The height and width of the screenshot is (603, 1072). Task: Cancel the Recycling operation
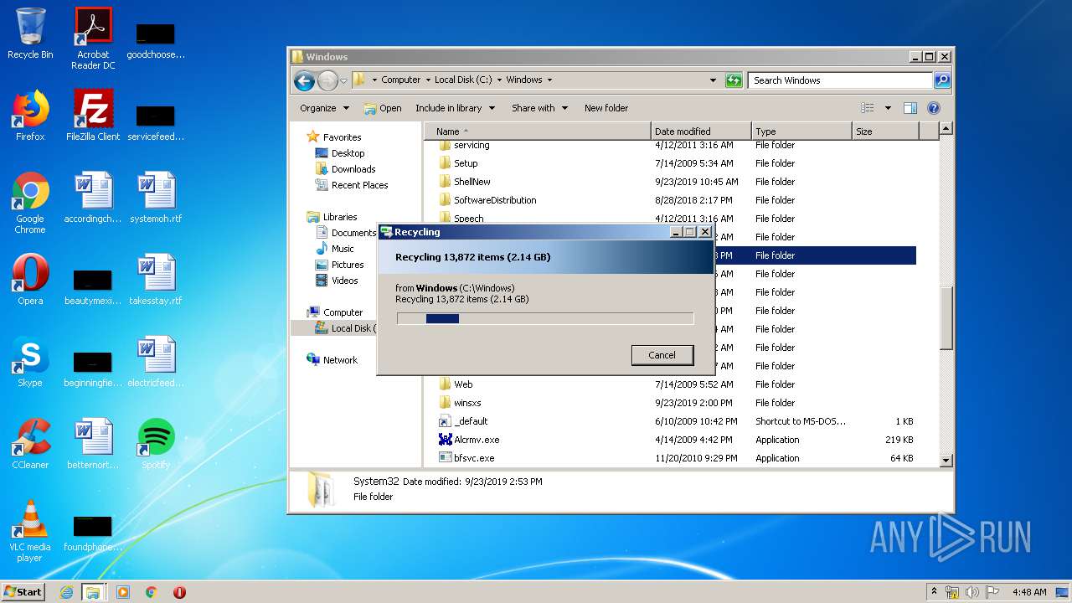tap(662, 355)
